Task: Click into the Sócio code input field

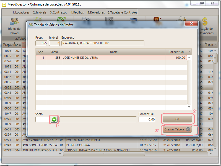Action: pyautogui.click(x=42, y=119)
